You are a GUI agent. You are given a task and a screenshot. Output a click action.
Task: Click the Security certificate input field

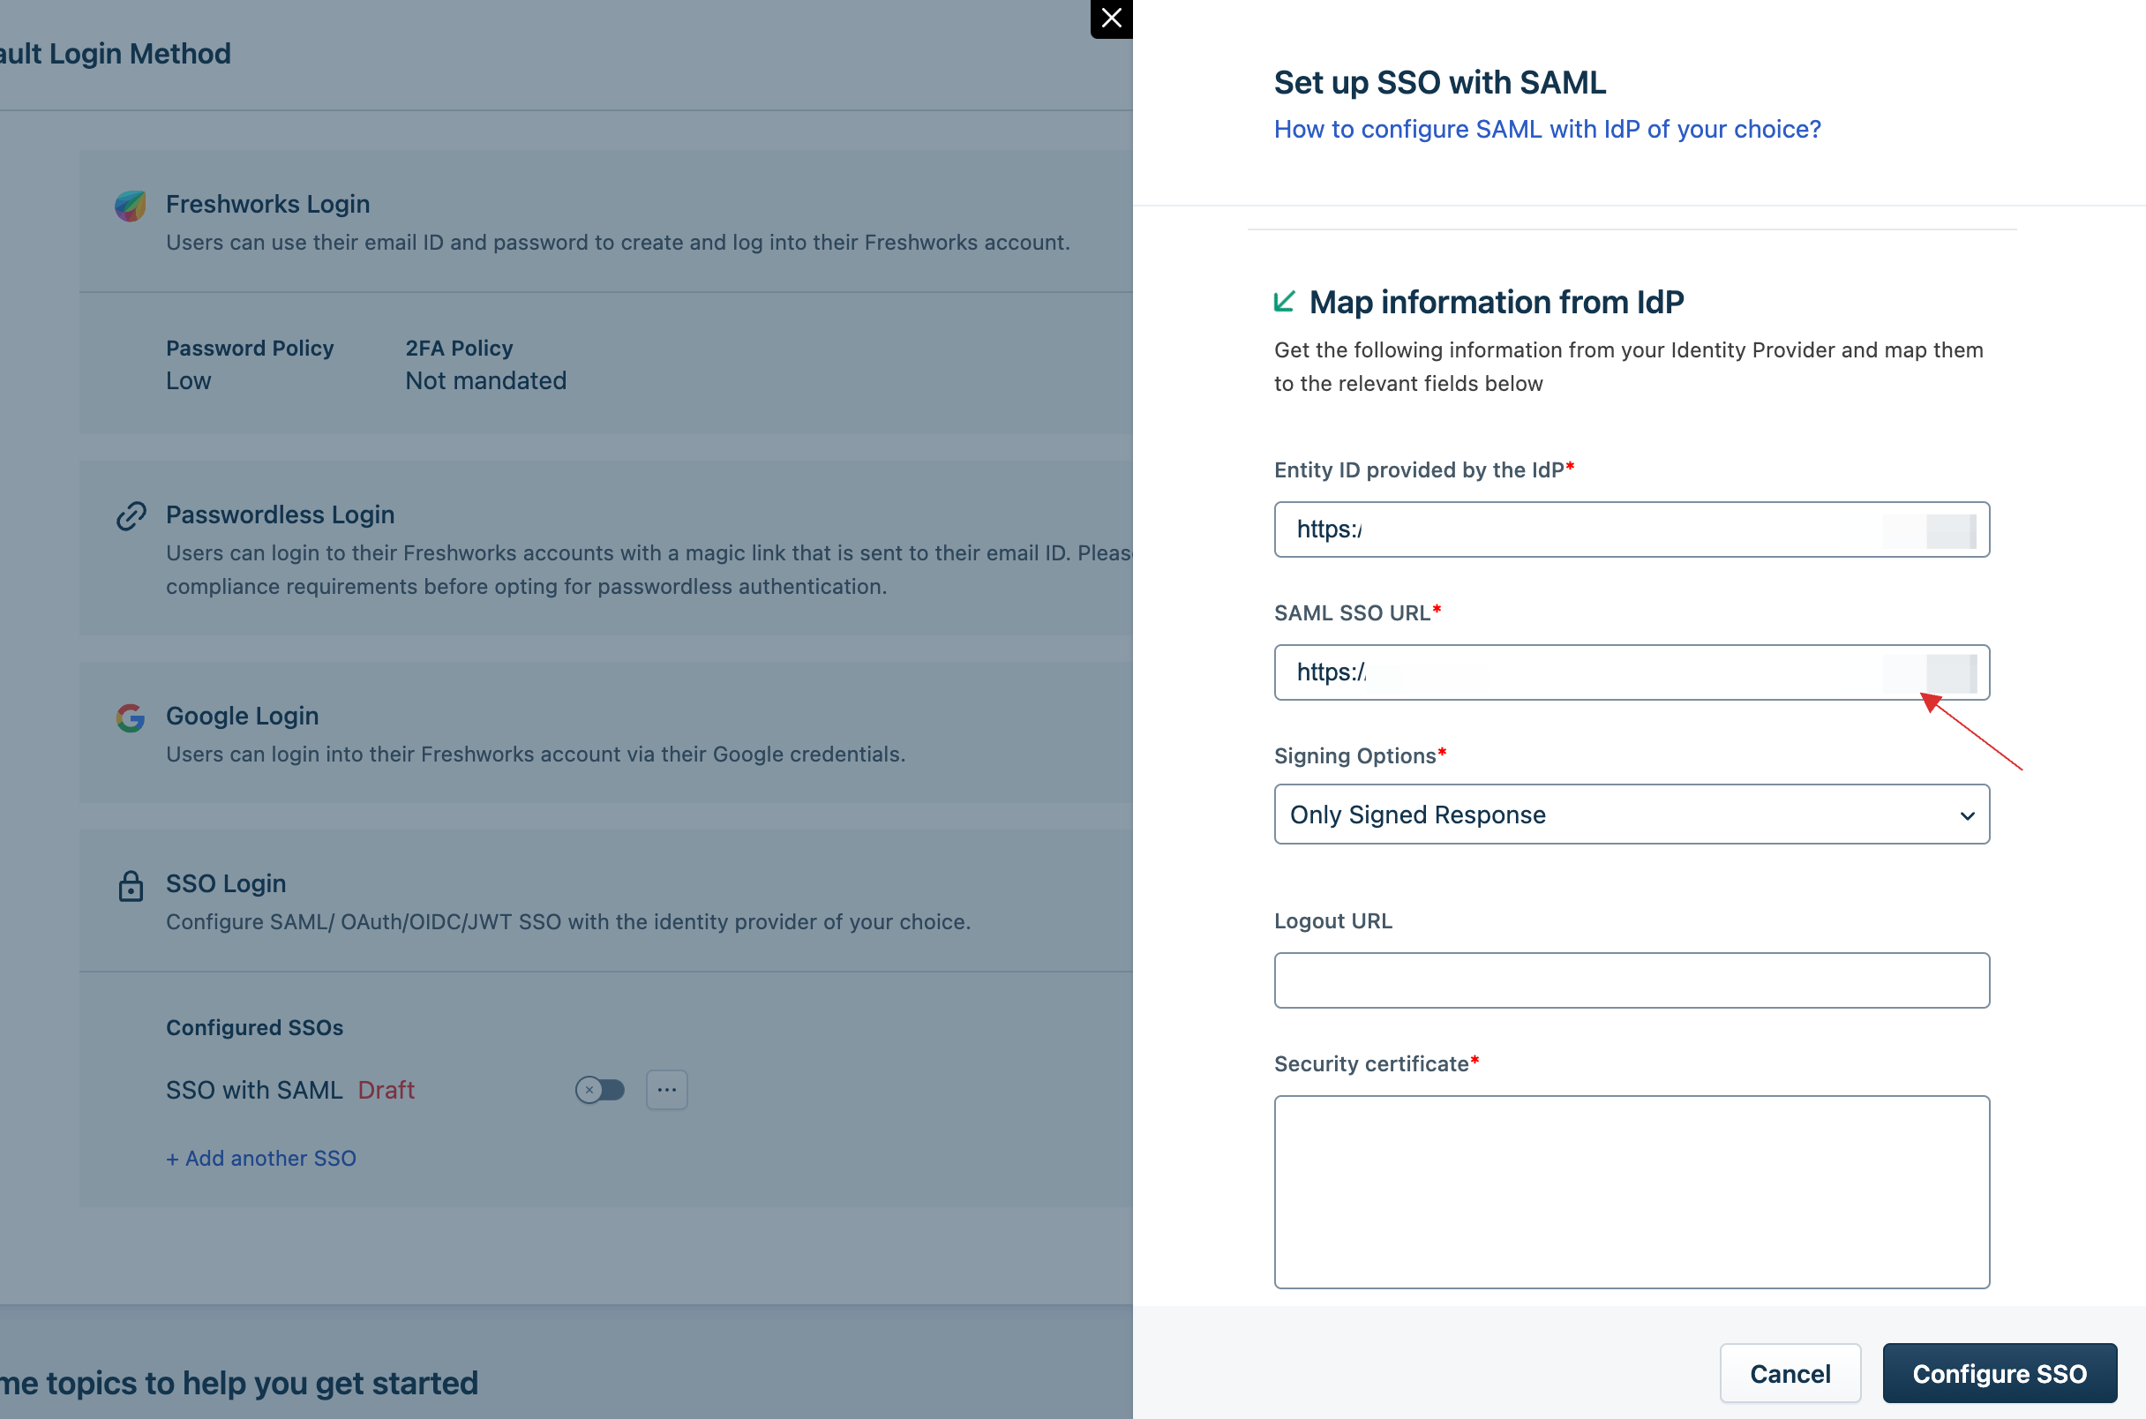click(1632, 1191)
